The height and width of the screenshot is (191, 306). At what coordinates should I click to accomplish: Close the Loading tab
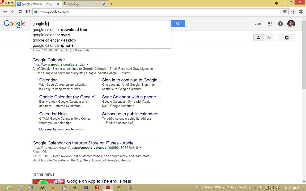104,4
